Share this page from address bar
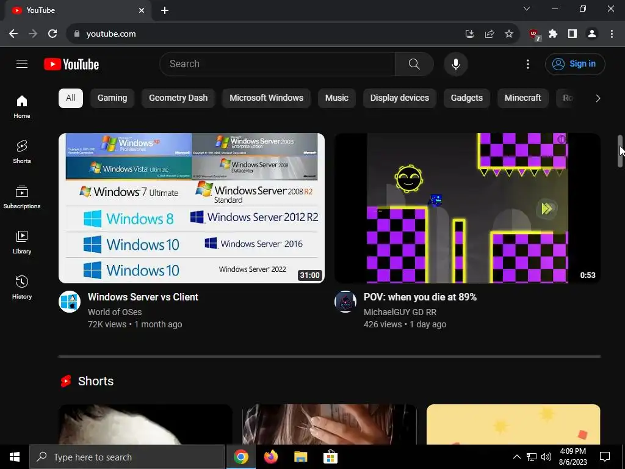 pos(490,34)
